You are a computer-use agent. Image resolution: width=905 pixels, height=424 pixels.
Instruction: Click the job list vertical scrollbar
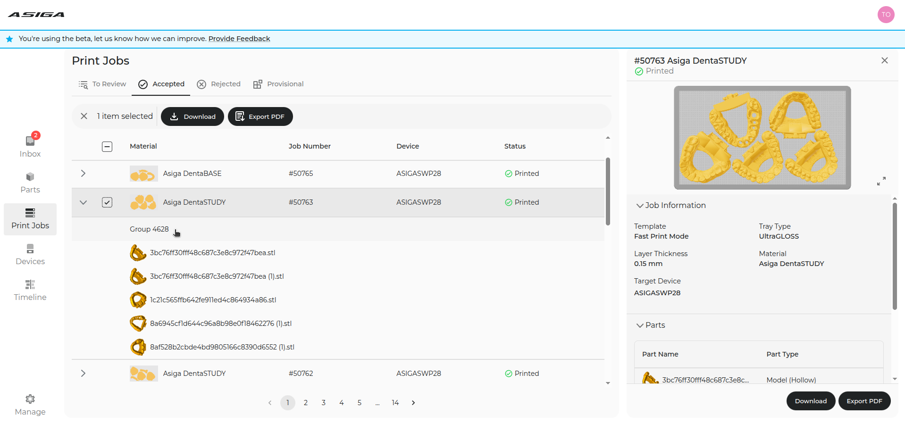click(608, 191)
